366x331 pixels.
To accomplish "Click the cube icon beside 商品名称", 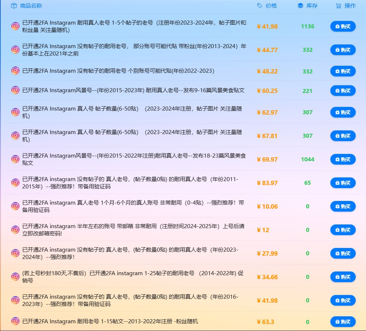I will pyautogui.click(x=14, y=6).
